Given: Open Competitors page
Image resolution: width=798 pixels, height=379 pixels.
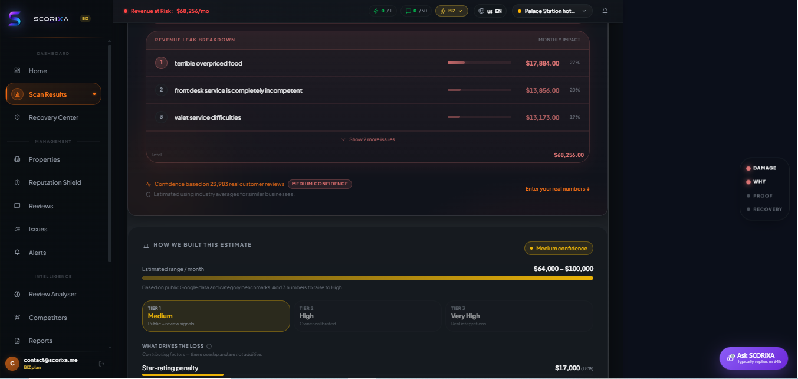Looking at the screenshot, I should pos(54,318).
